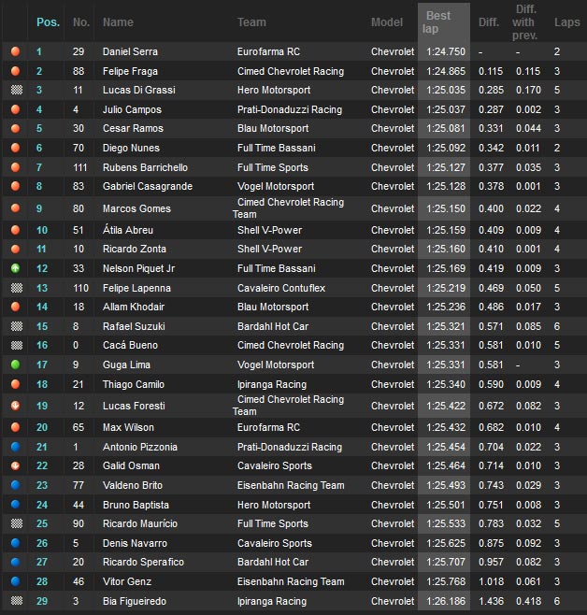The height and width of the screenshot is (615, 587).
Task: Click diff value 1.436
Action: pyautogui.click(x=491, y=601)
